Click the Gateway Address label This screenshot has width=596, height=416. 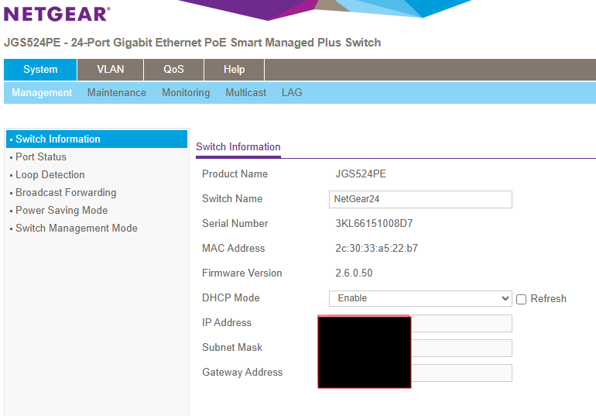[242, 373]
